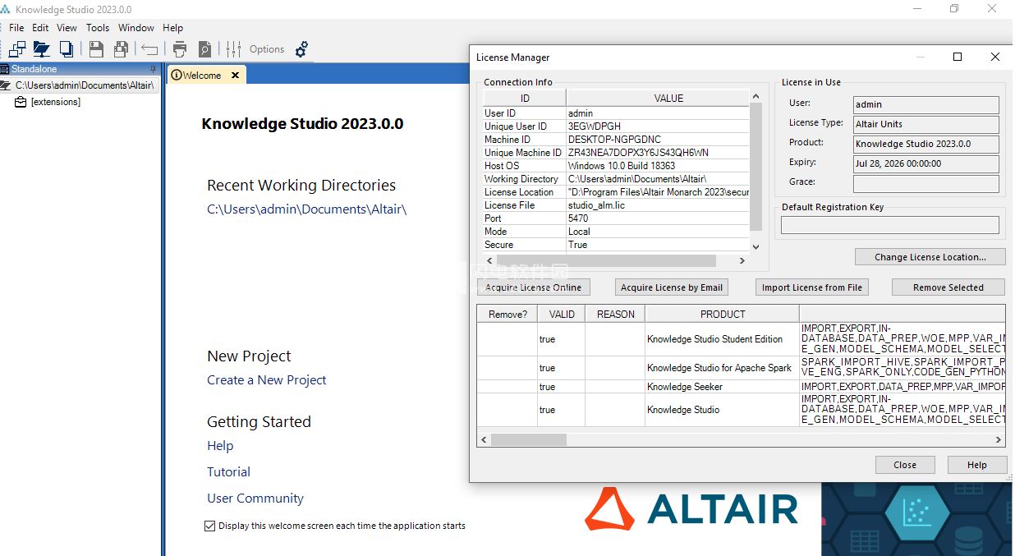This screenshot has height=556, width=1015.
Task: Click Acquire License by Email button
Action: click(672, 287)
